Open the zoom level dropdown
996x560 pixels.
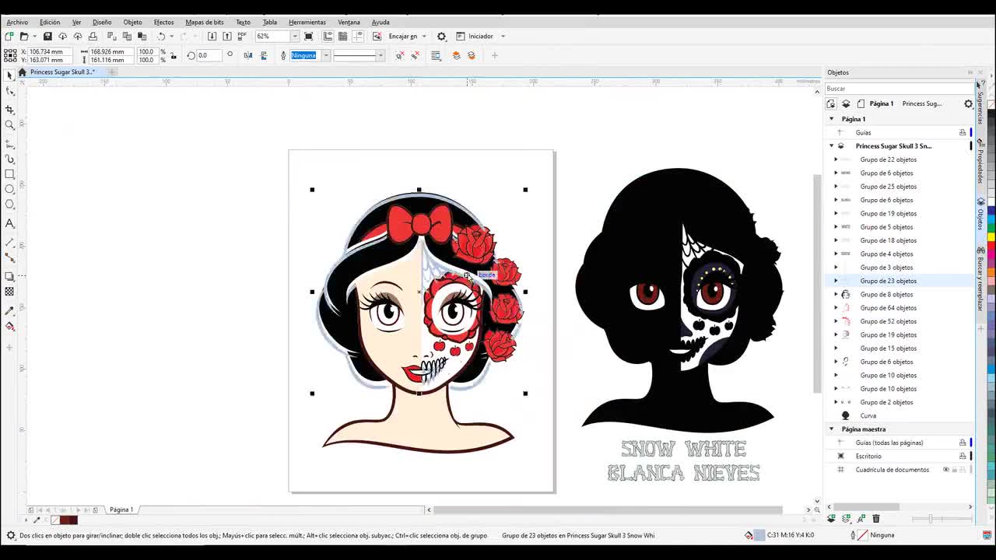(295, 37)
